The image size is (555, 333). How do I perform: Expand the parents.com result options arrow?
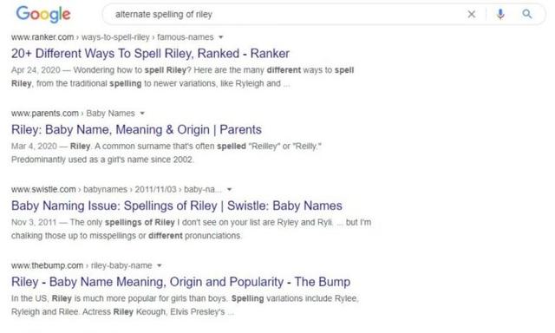click(142, 114)
